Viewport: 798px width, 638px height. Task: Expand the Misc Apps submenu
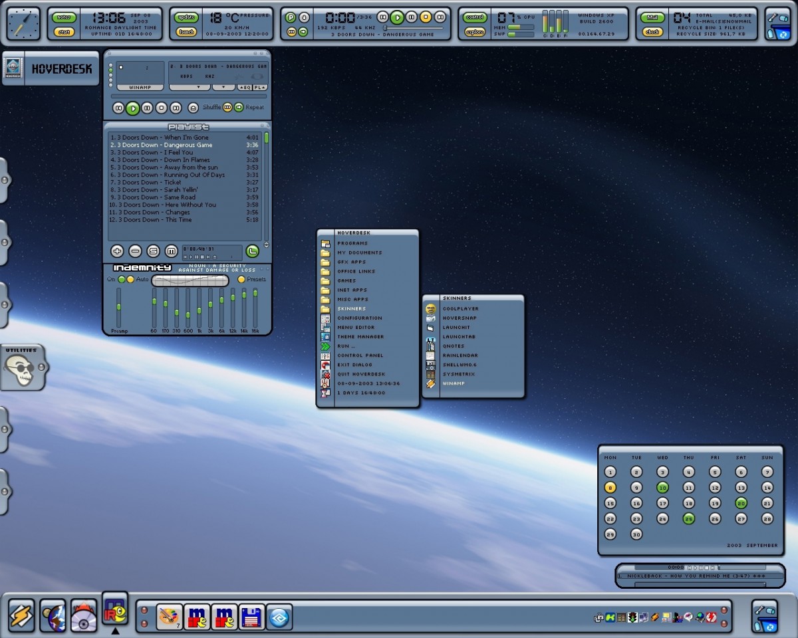[x=368, y=299]
